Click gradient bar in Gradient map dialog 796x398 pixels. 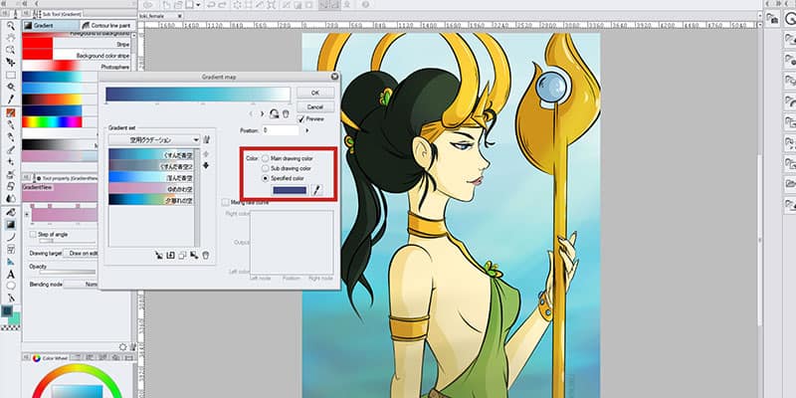(198, 94)
